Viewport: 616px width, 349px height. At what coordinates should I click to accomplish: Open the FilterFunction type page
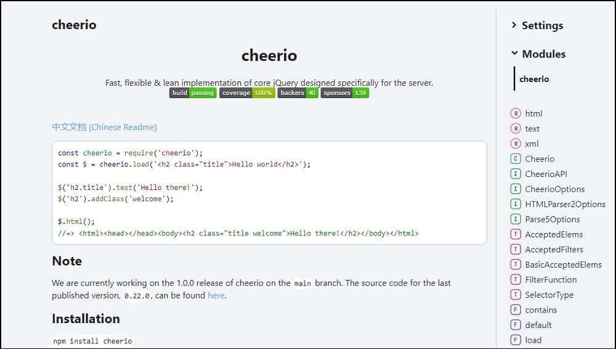click(551, 280)
